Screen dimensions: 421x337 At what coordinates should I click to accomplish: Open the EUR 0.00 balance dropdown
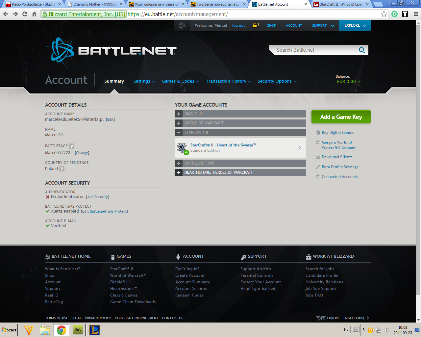(x=349, y=82)
